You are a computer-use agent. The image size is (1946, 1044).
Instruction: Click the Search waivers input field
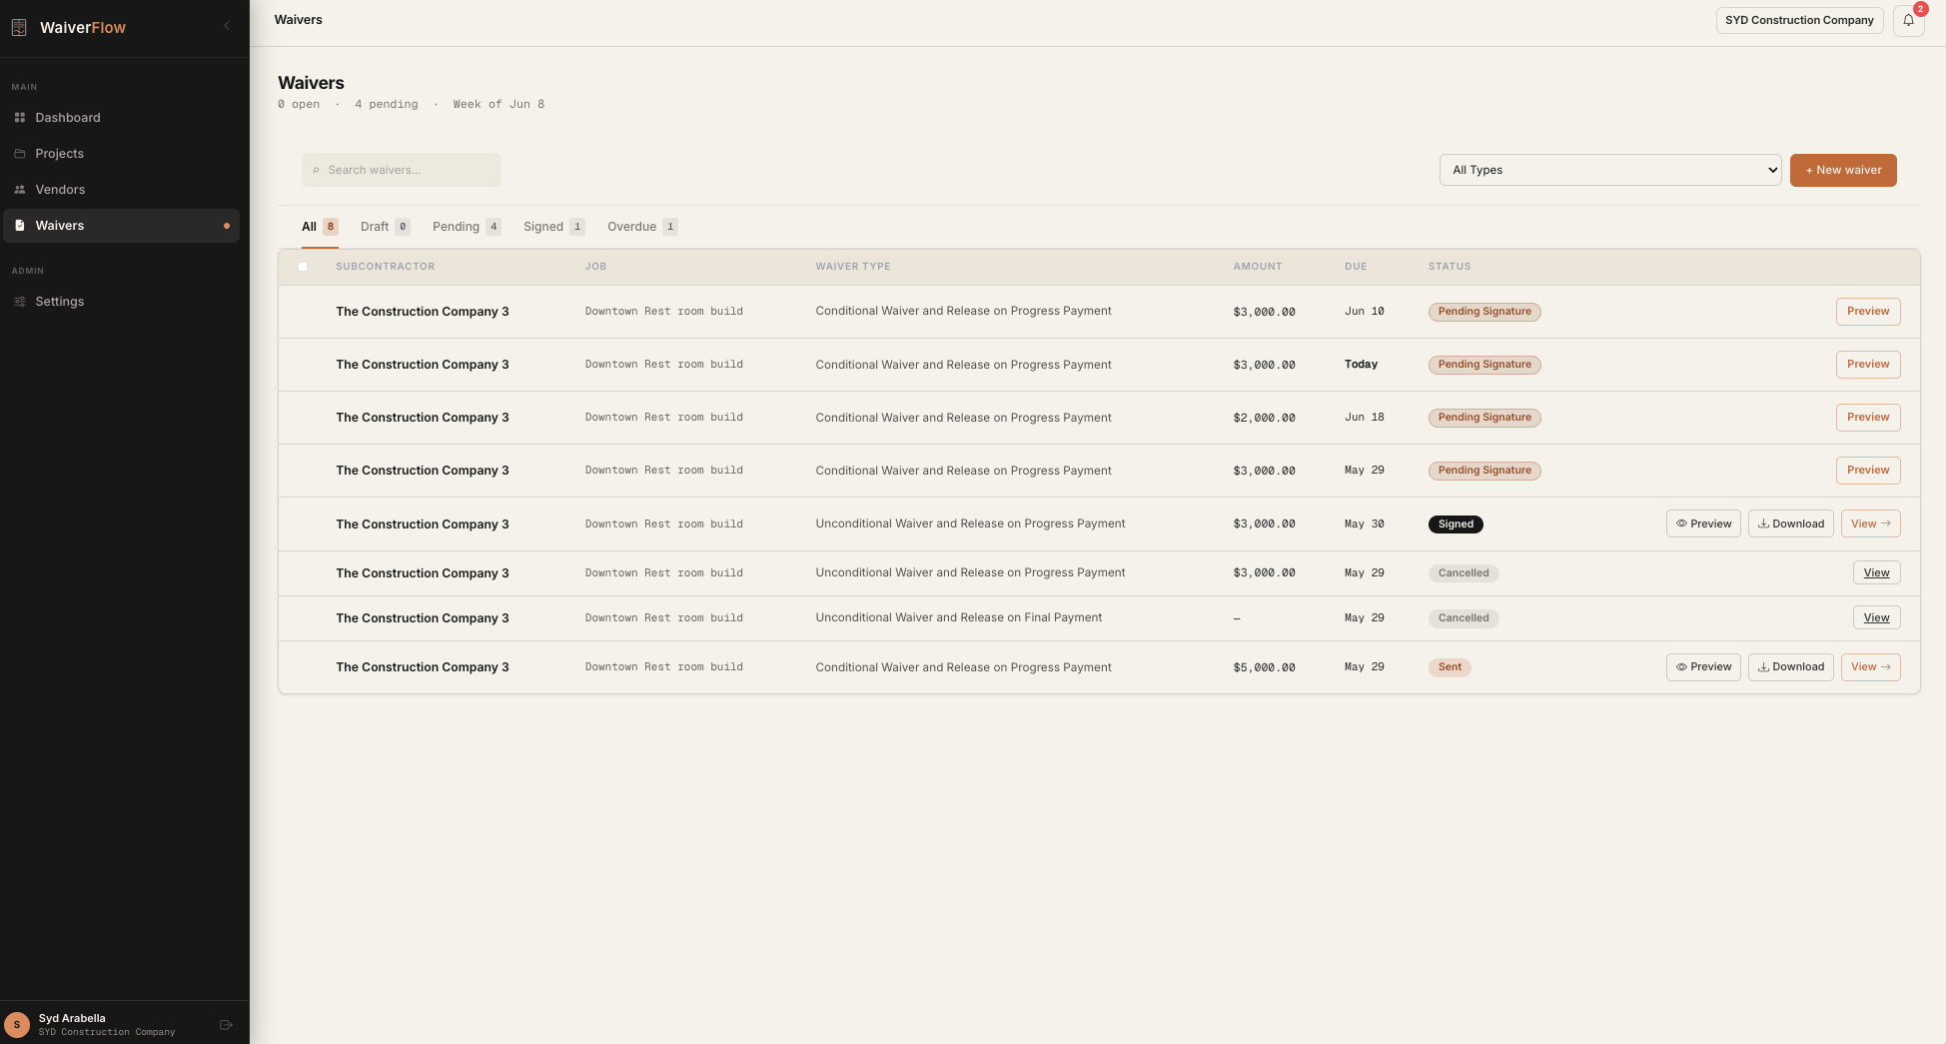[x=402, y=170]
